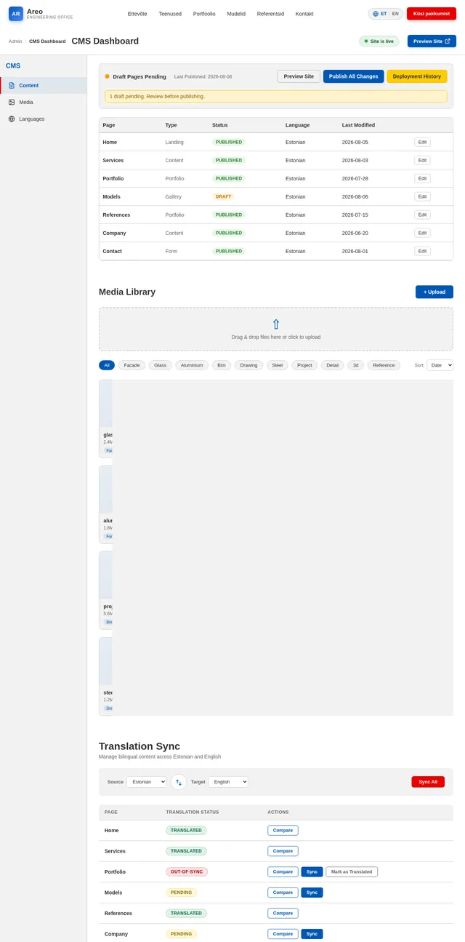Filter media by Aluminium
The image size is (465, 942).
(x=192, y=365)
